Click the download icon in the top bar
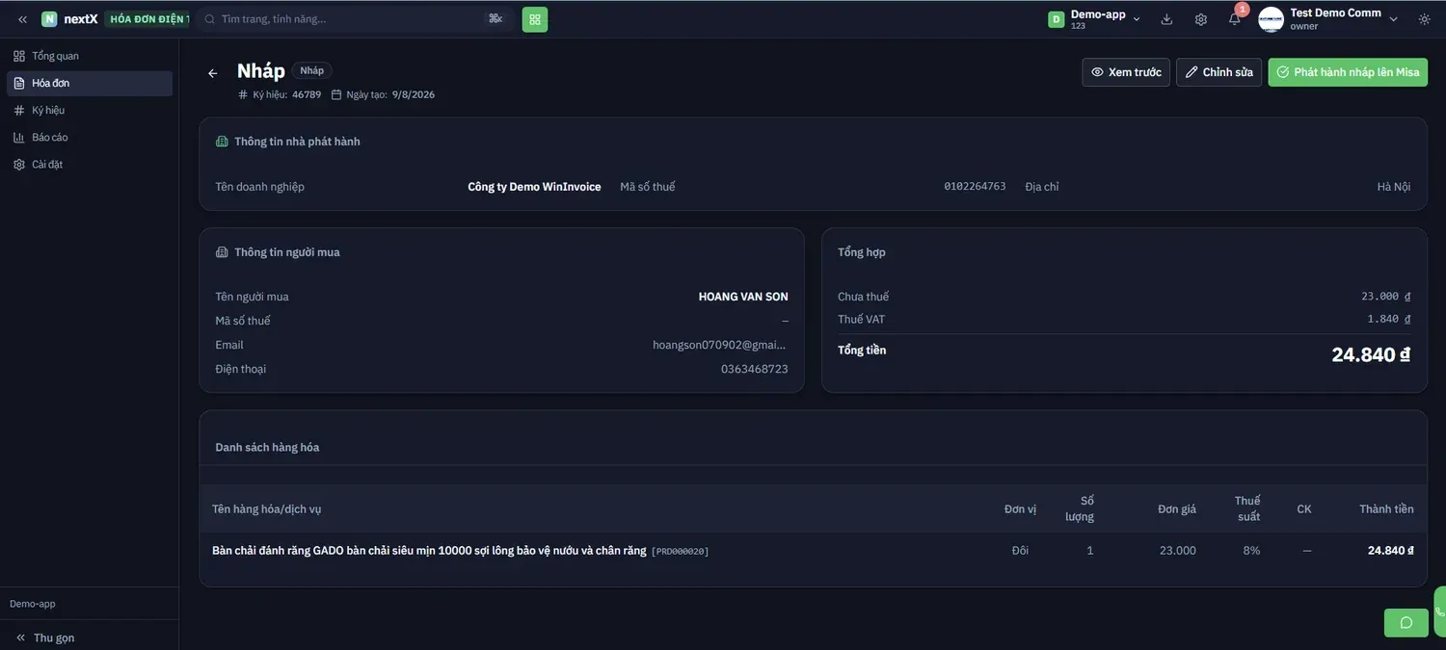This screenshot has width=1446, height=650. click(x=1166, y=19)
